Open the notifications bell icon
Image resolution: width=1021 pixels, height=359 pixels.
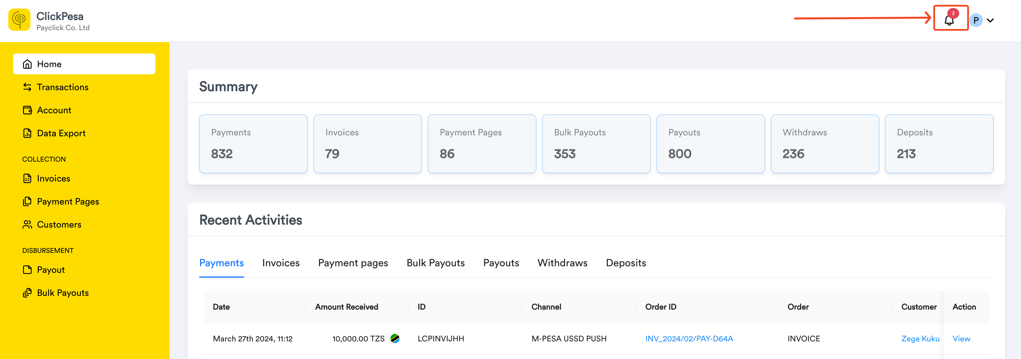pyautogui.click(x=949, y=20)
